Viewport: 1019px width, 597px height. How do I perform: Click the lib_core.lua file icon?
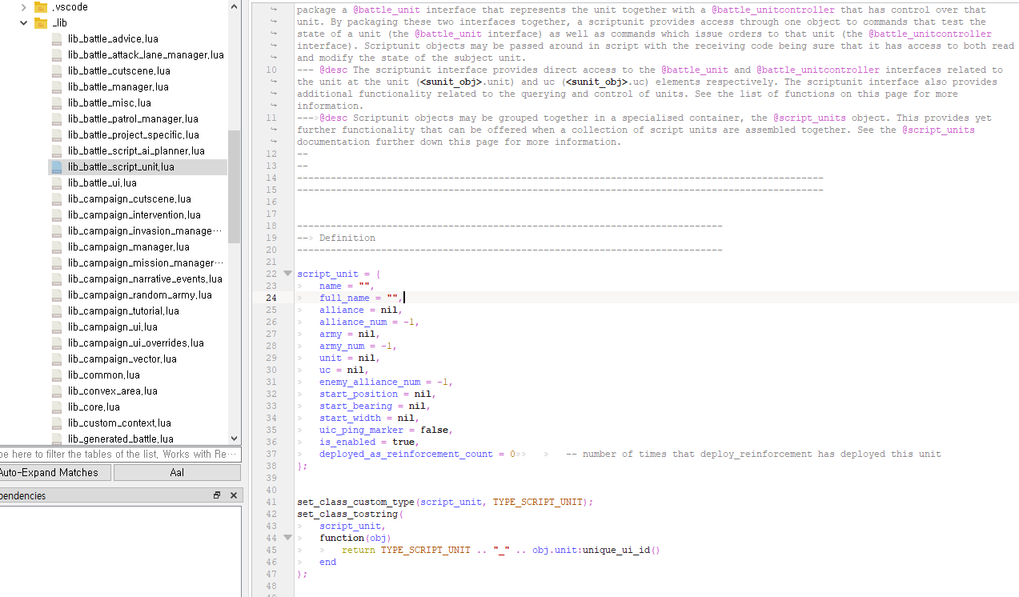57,407
